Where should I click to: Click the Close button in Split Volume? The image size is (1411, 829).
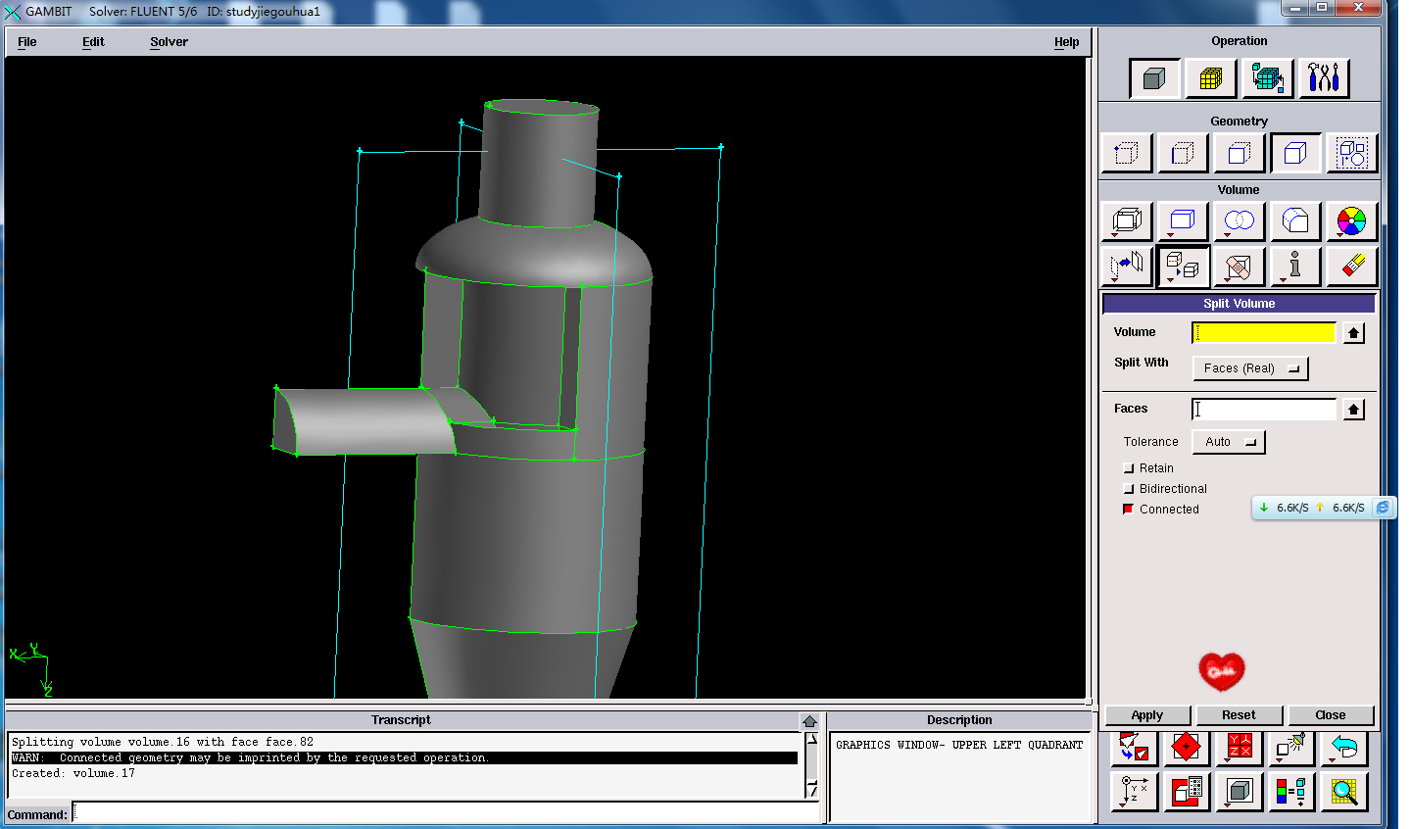[1331, 715]
